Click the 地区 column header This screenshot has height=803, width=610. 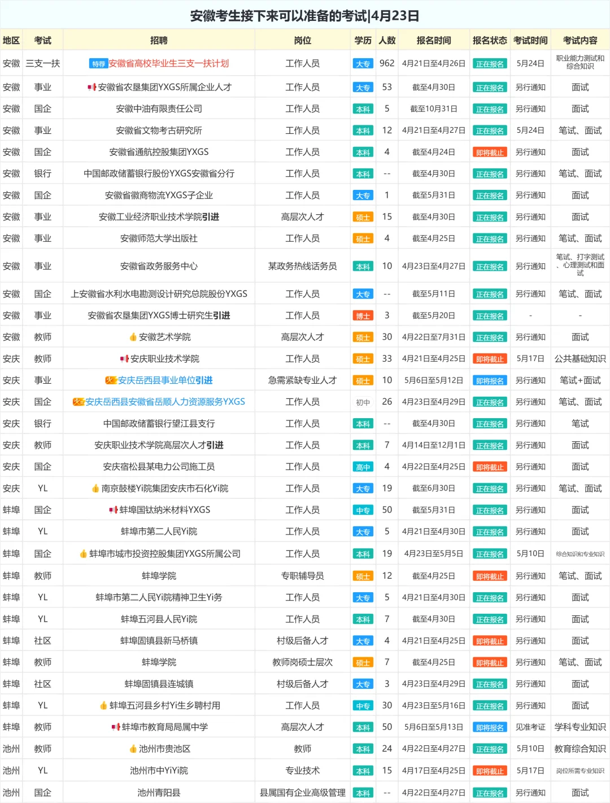click(11, 40)
